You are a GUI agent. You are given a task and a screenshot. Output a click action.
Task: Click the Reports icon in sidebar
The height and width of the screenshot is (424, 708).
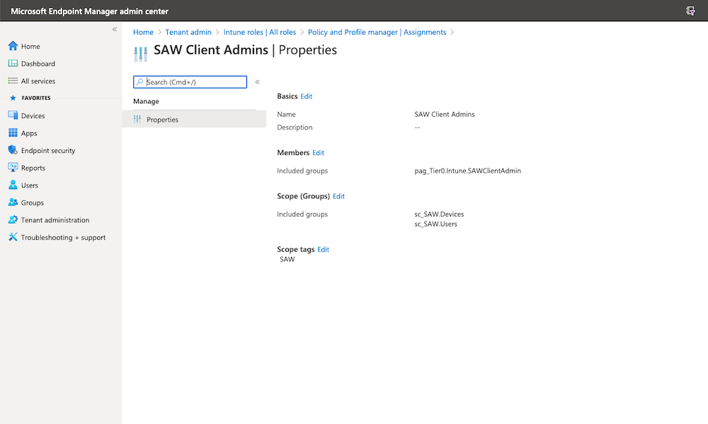(x=13, y=168)
